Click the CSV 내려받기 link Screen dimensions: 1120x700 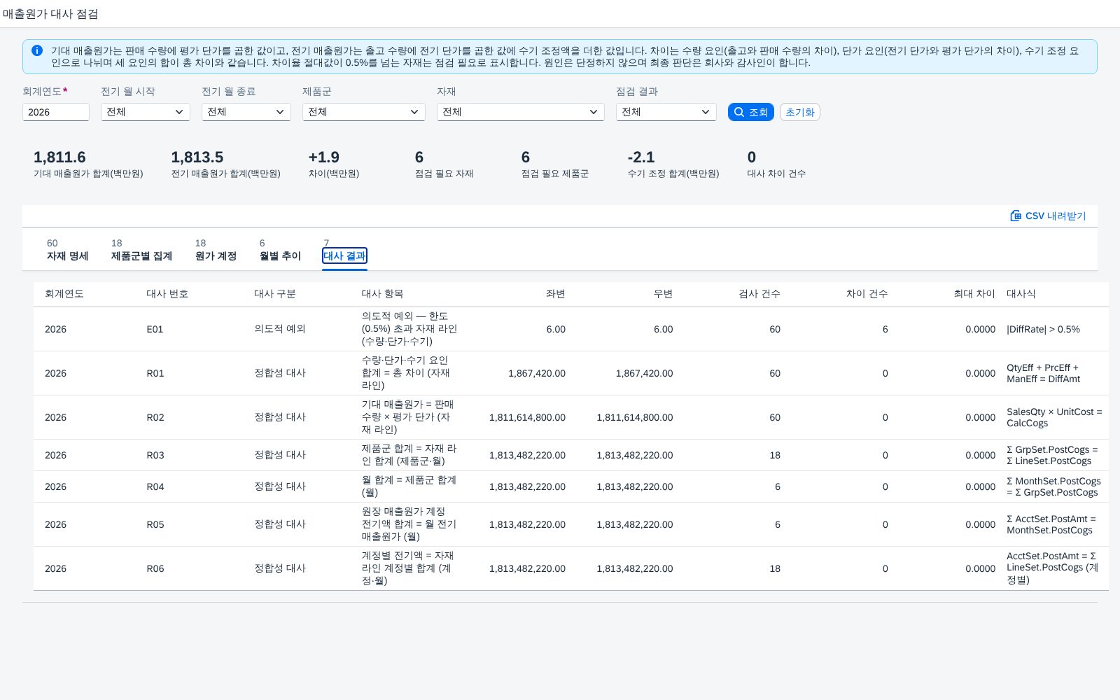point(1048,216)
